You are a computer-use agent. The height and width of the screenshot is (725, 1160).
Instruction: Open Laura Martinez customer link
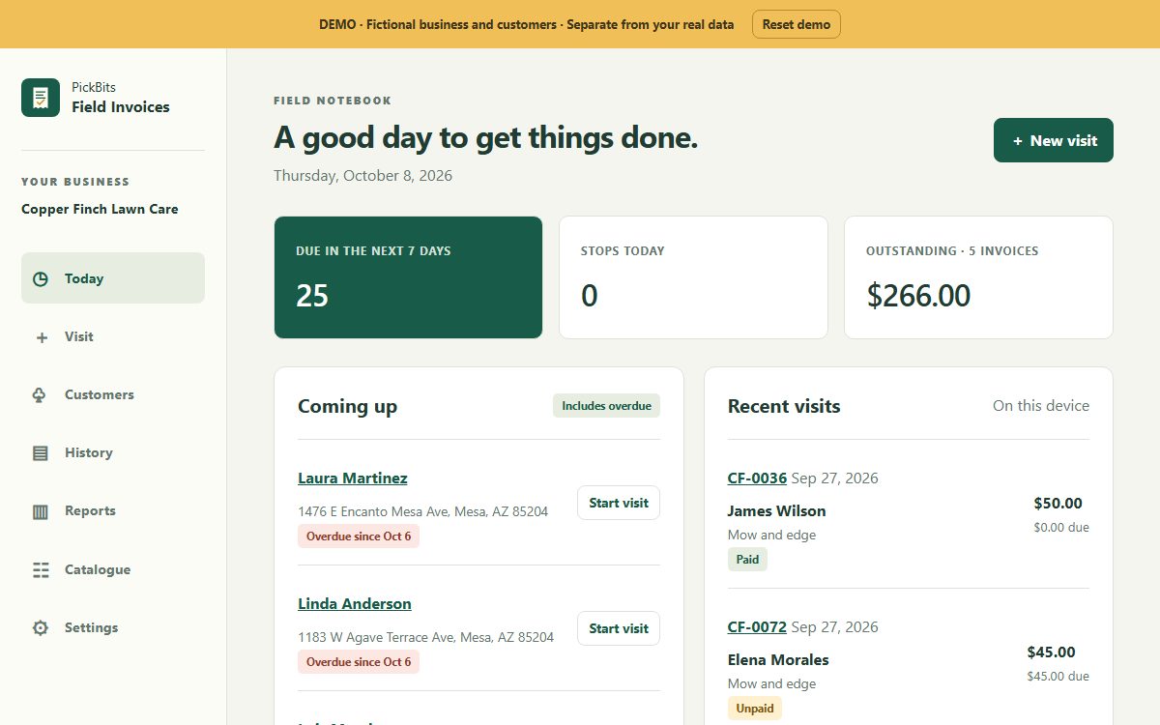coord(353,478)
